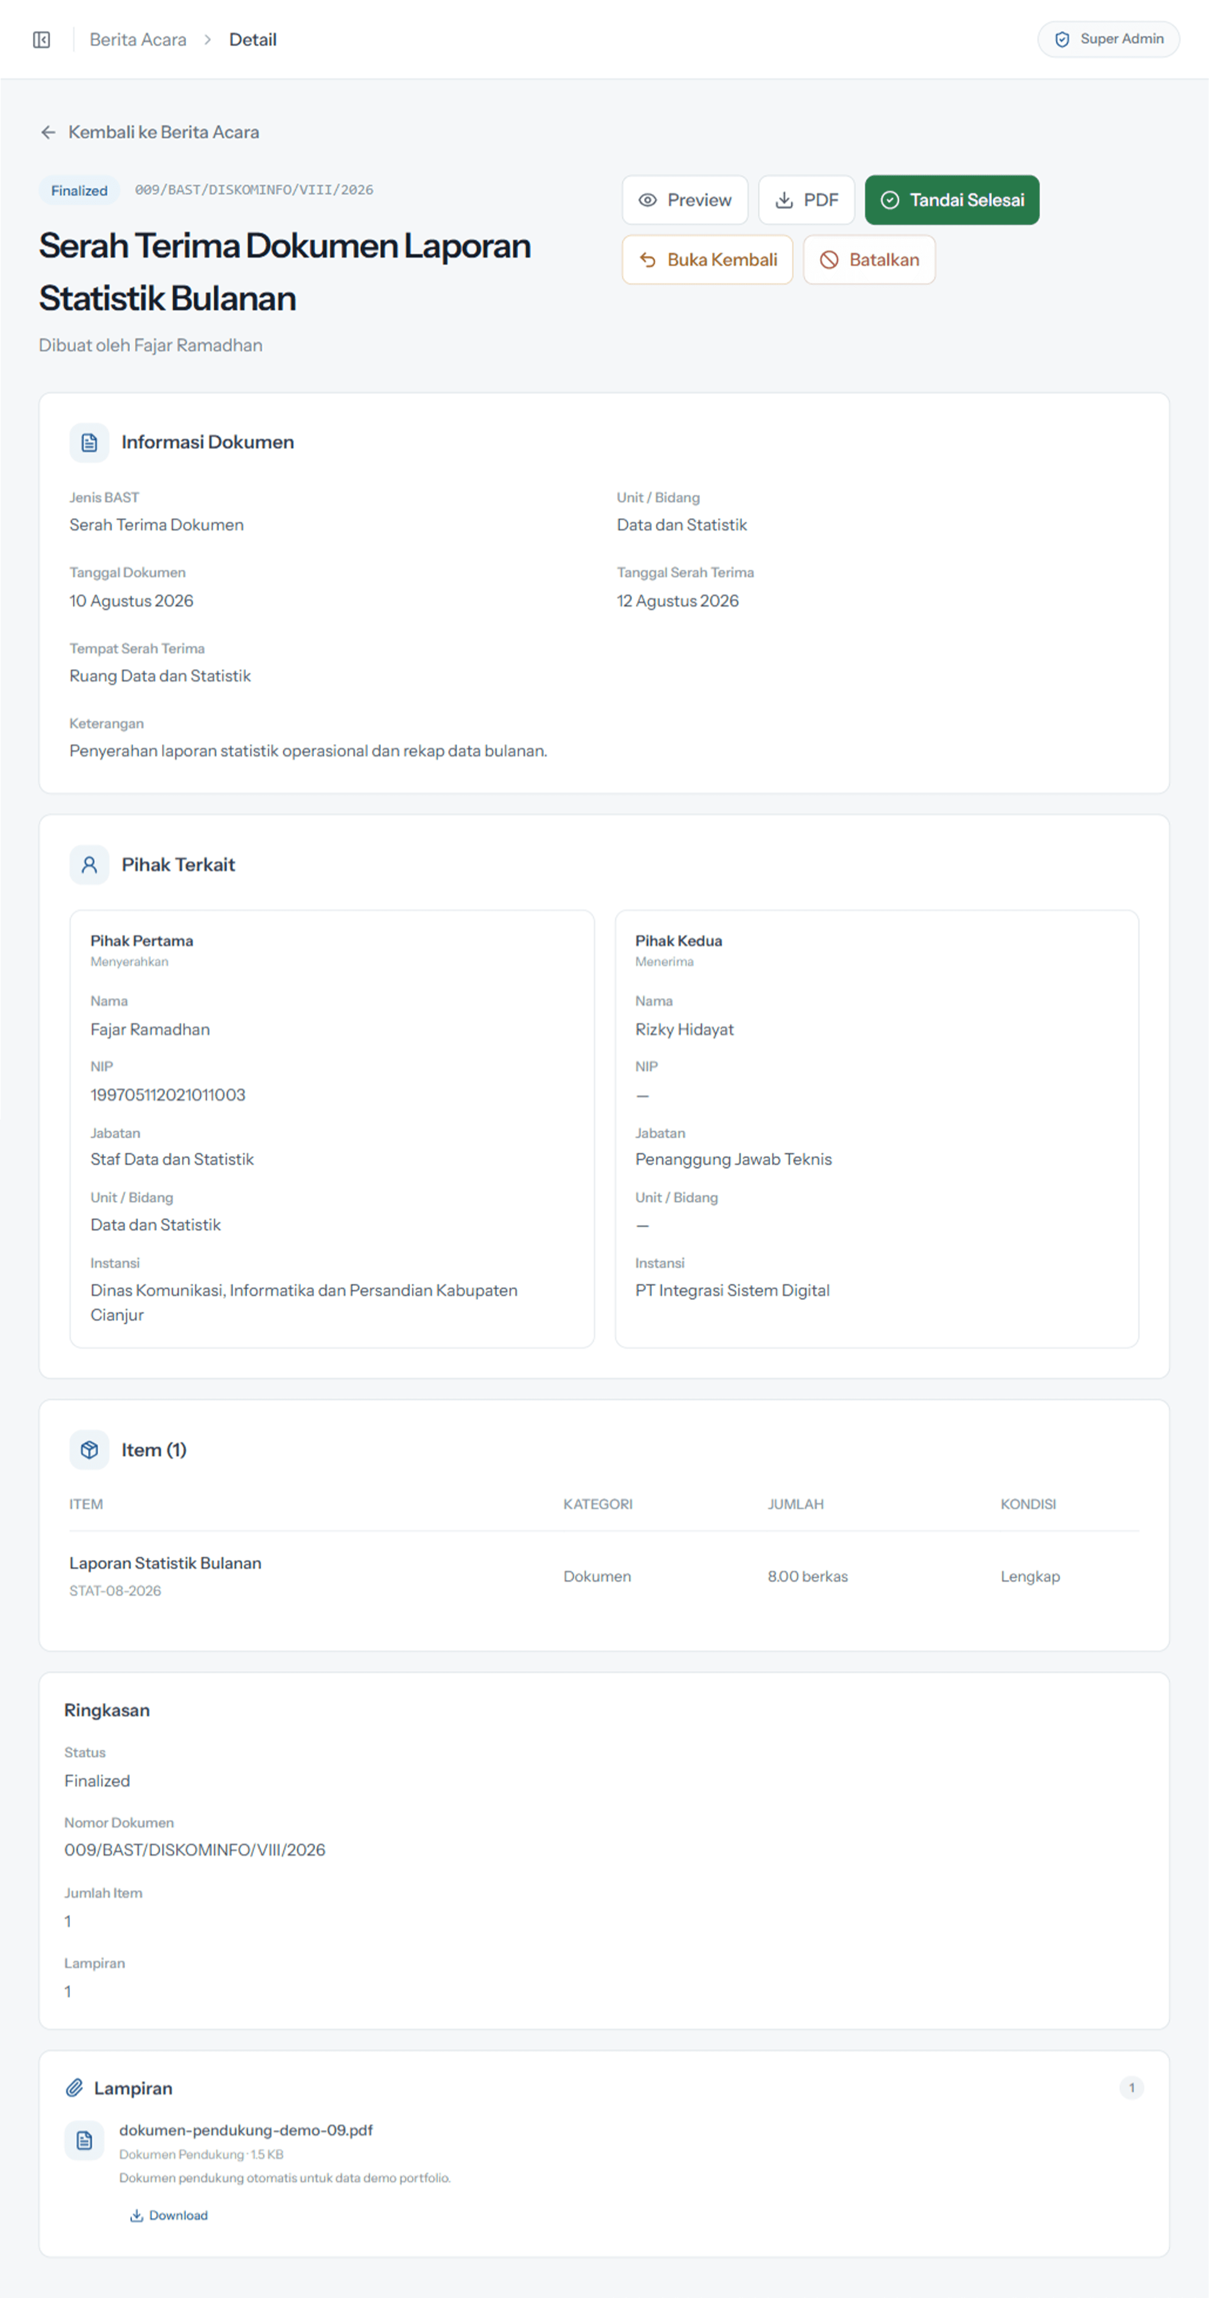Select 10 Agustus 2026 document date
1209x2298 pixels.
pos(131,600)
